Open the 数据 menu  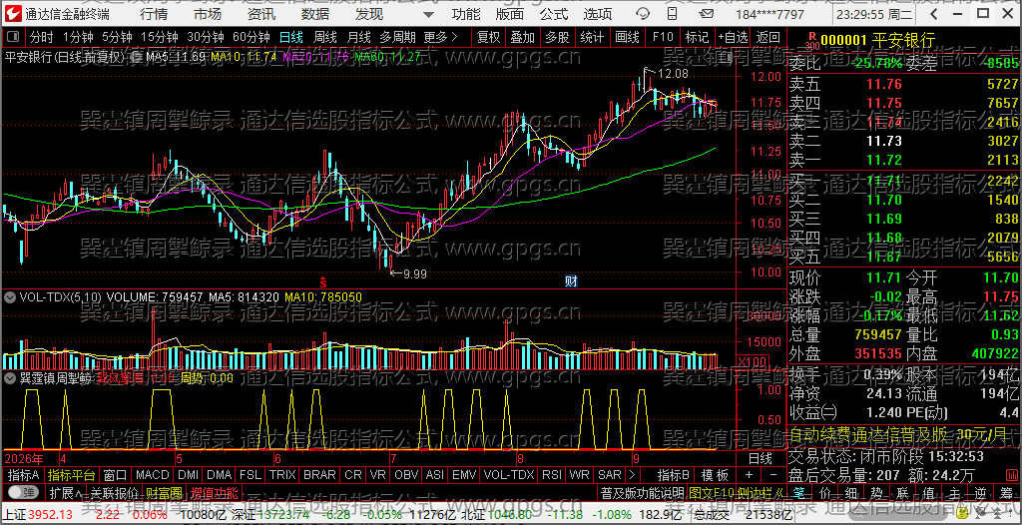(315, 14)
